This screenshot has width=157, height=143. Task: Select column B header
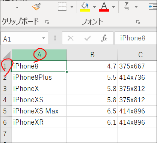point(92,55)
